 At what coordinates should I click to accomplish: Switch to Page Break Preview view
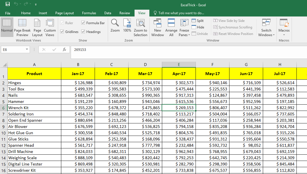coord(22,27)
